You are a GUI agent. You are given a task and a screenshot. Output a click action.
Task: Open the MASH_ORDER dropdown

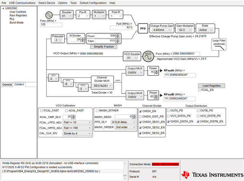point(125,127)
